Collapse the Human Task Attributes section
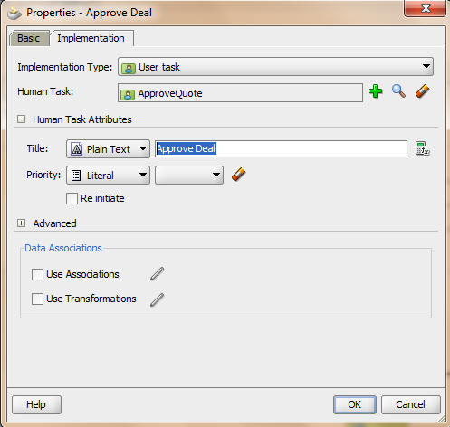Image resolution: width=450 pixels, height=427 pixels. click(x=21, y=119)
